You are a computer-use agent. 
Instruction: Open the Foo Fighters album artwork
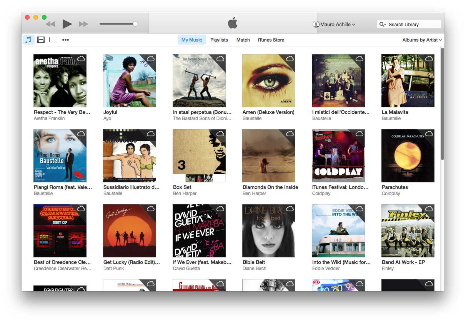coord(60,288)
